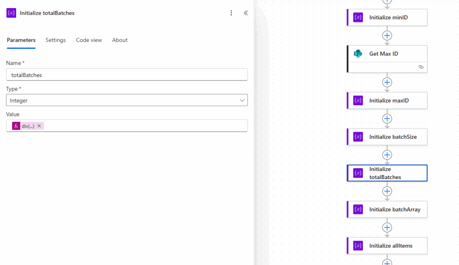Click the connection link icon on Get Max ID

(x=421, y=67)
